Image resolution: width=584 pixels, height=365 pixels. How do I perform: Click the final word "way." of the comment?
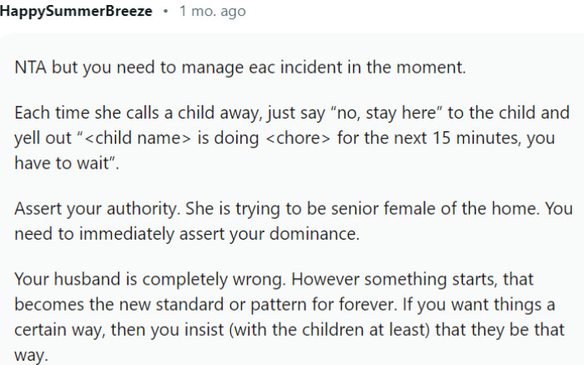pos(32,356)
